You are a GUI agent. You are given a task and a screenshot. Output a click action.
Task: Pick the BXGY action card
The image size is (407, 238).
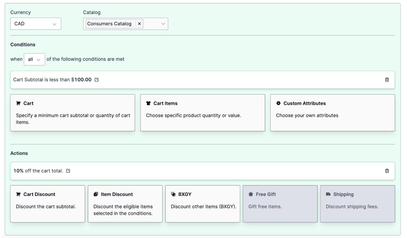coord(202,204)
